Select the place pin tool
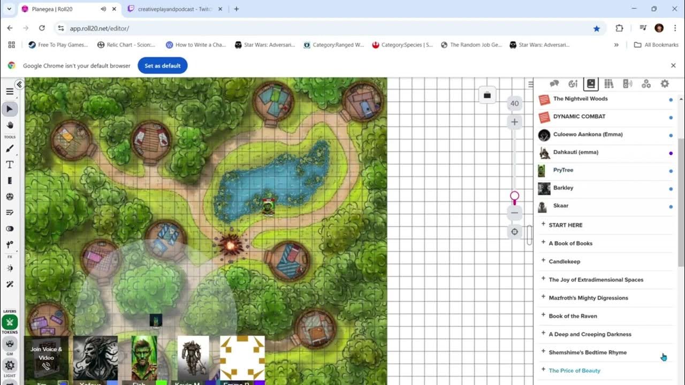This screenshot has height=385, width=685. pyautogui.click(x=10, y=244)
